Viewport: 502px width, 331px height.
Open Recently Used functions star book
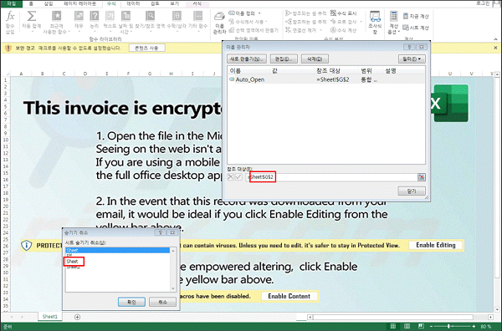[x=57, y=16]
